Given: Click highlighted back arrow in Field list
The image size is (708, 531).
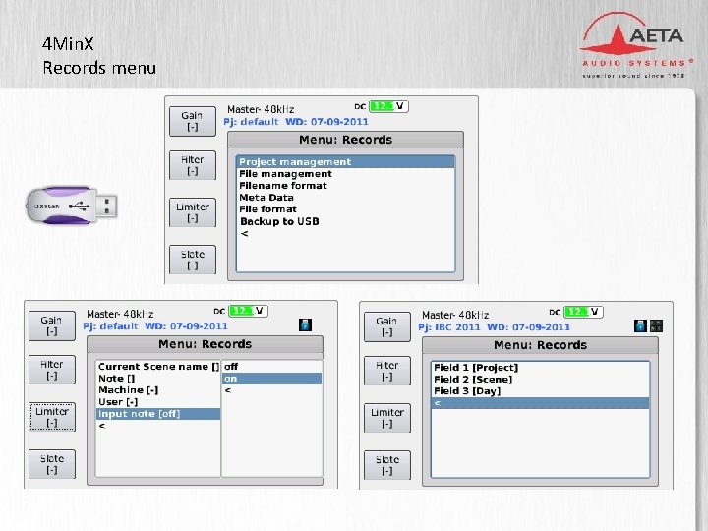Looking at the screenshot, I should pyautogui.click(x=541, y=403).
